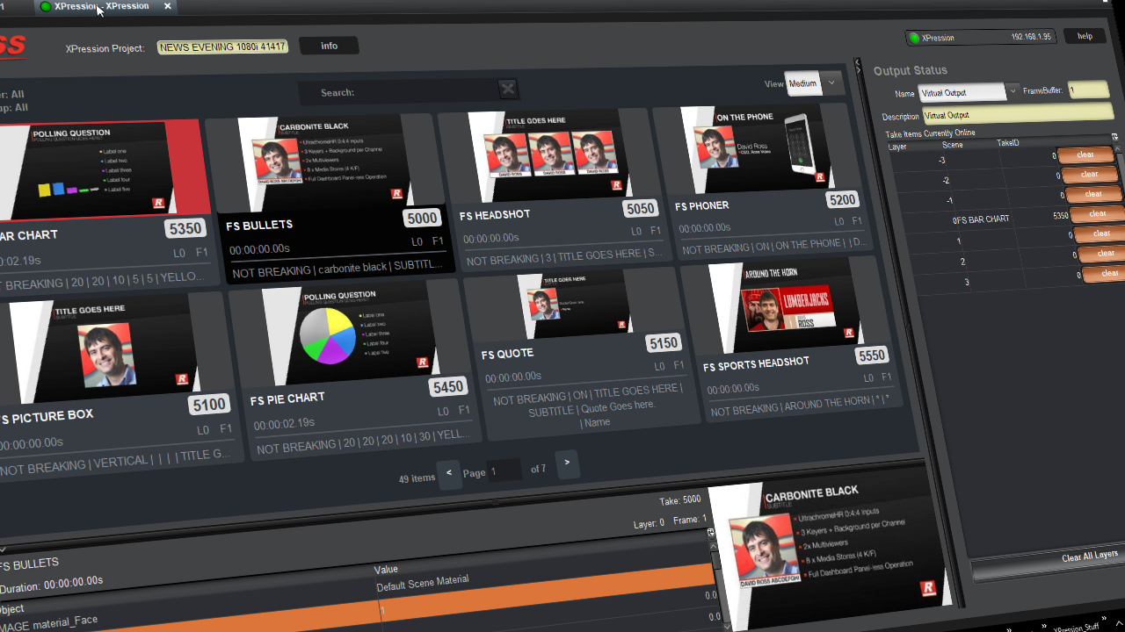Clear the search box with the X icon
1125x632 pixels.
pyautogui.click(x=507, y=89)
